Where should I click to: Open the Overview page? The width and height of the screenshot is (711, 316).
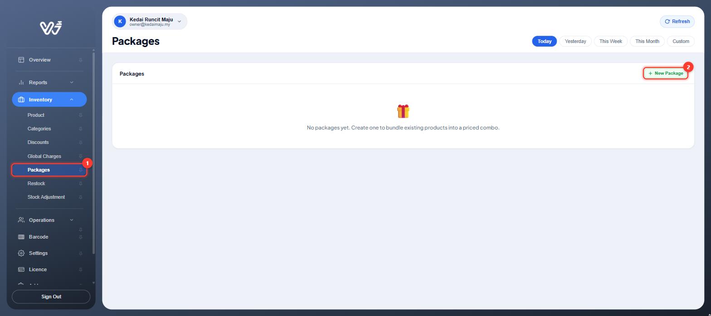49,60
